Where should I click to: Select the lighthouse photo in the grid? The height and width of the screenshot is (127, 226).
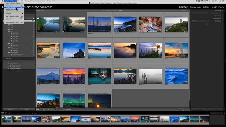click(176, 25)
